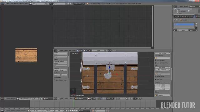Viewport: 200px width, 112px height.
Task: Click the 3D Cursor Z location field
Action: click(162, 89)
